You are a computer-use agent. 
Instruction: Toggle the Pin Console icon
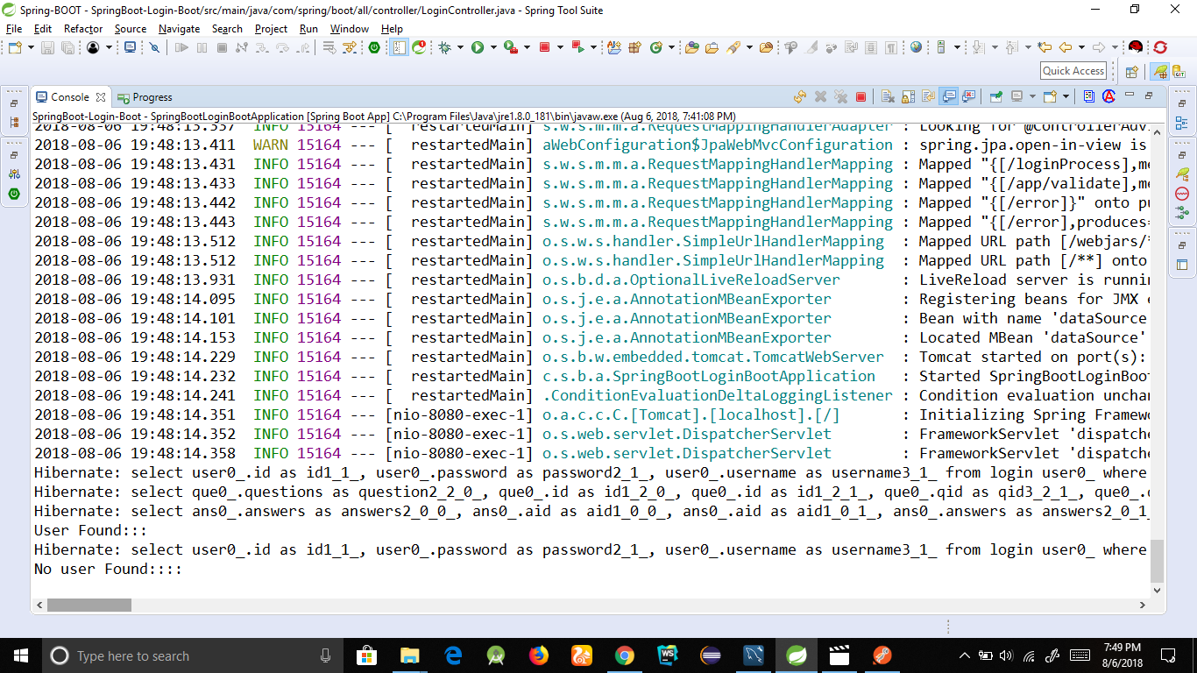coord(995,96)
